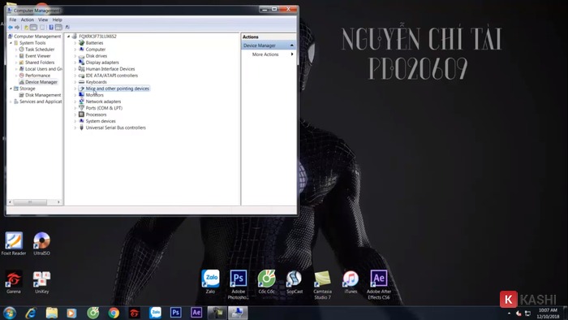
Task: Open Camtasia Studio 7 desktop shortcut
Action: pos(322,284)
